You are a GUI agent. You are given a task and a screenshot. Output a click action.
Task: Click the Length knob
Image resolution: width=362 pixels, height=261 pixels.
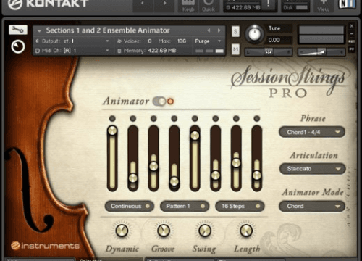[x=246, y=231]
